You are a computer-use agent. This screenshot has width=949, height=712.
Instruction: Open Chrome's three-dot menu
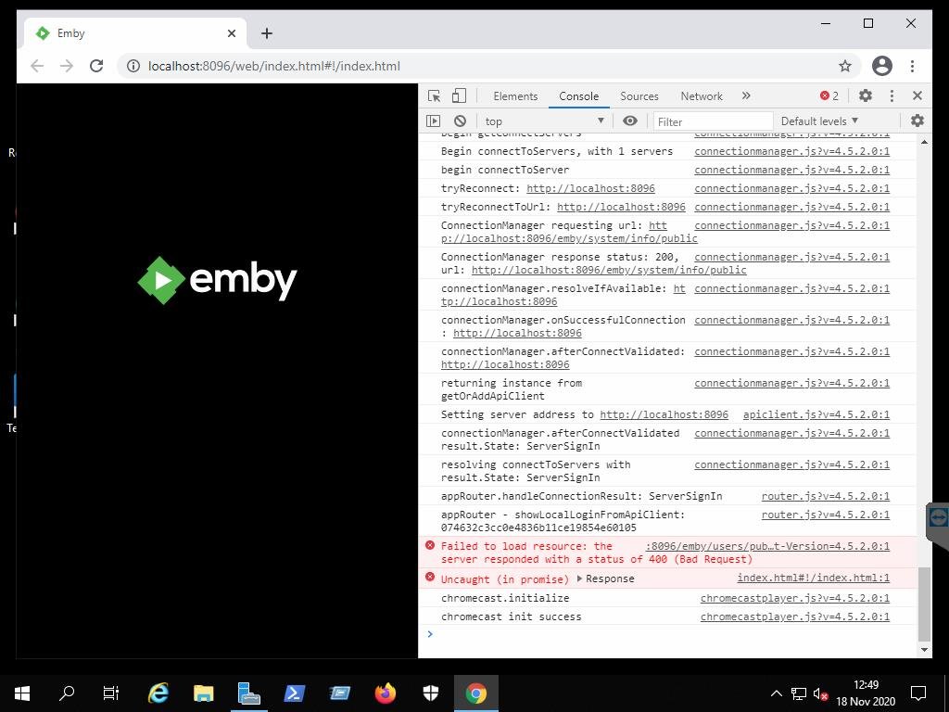(x=912, y=66)
